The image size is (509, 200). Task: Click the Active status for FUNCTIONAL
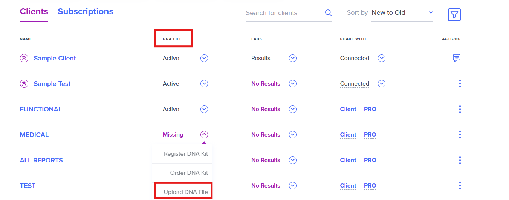(171, 109)
